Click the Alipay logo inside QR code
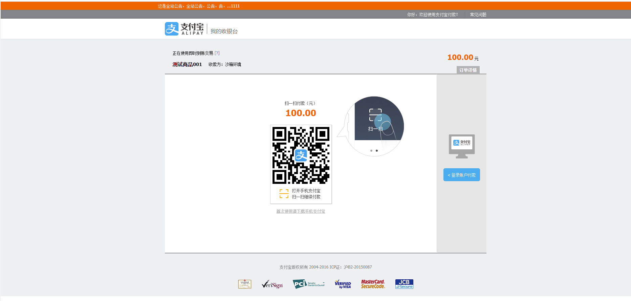This screenshot has width=631, height=301. pos(301,155)
